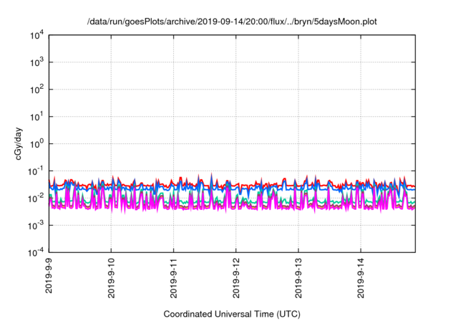The width and height of the screenshot is (458, 321).
Task: Click the 2019-9-9 date label
Action: click(x=49, y=276)
